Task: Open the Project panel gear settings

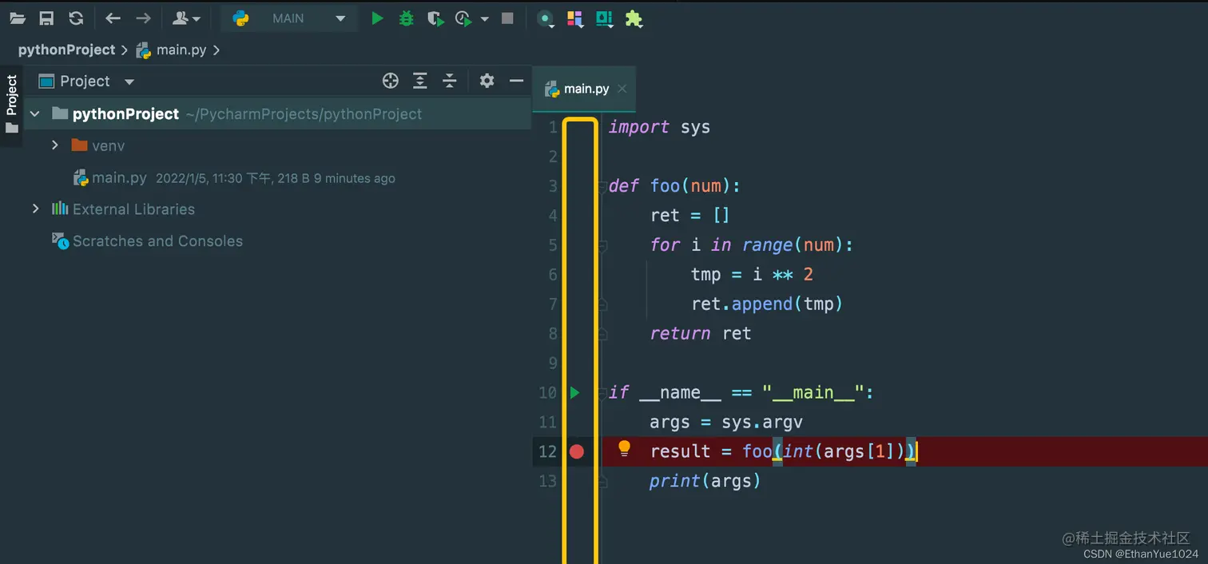Action: 487,81
